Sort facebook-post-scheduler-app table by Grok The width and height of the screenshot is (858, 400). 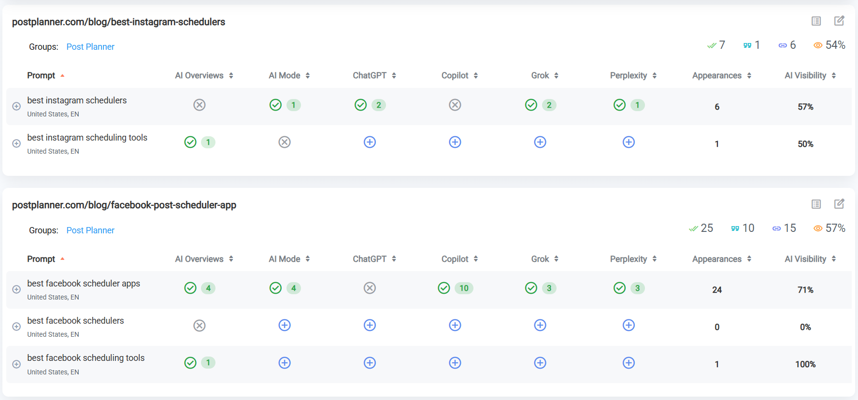tap(545, 259)
